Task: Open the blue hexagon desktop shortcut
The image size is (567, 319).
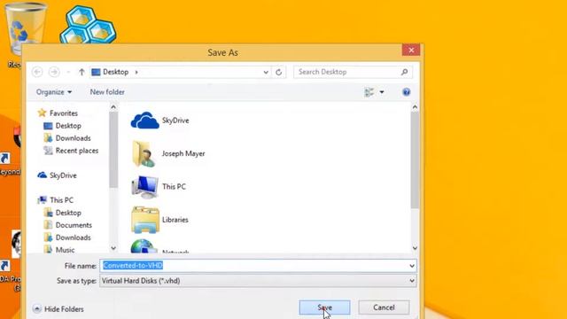Action: pyautogui.click(x=88, y=25)
